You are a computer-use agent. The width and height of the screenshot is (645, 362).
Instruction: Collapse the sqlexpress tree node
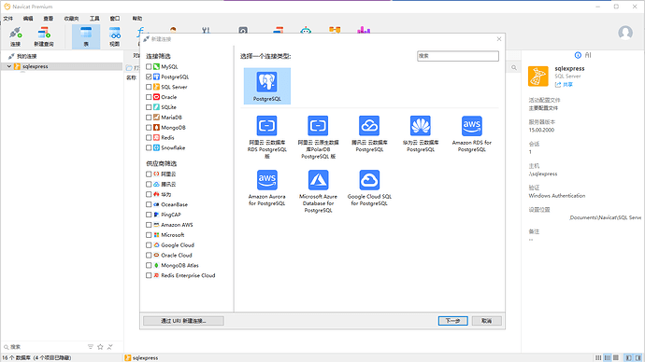point(9,66)
